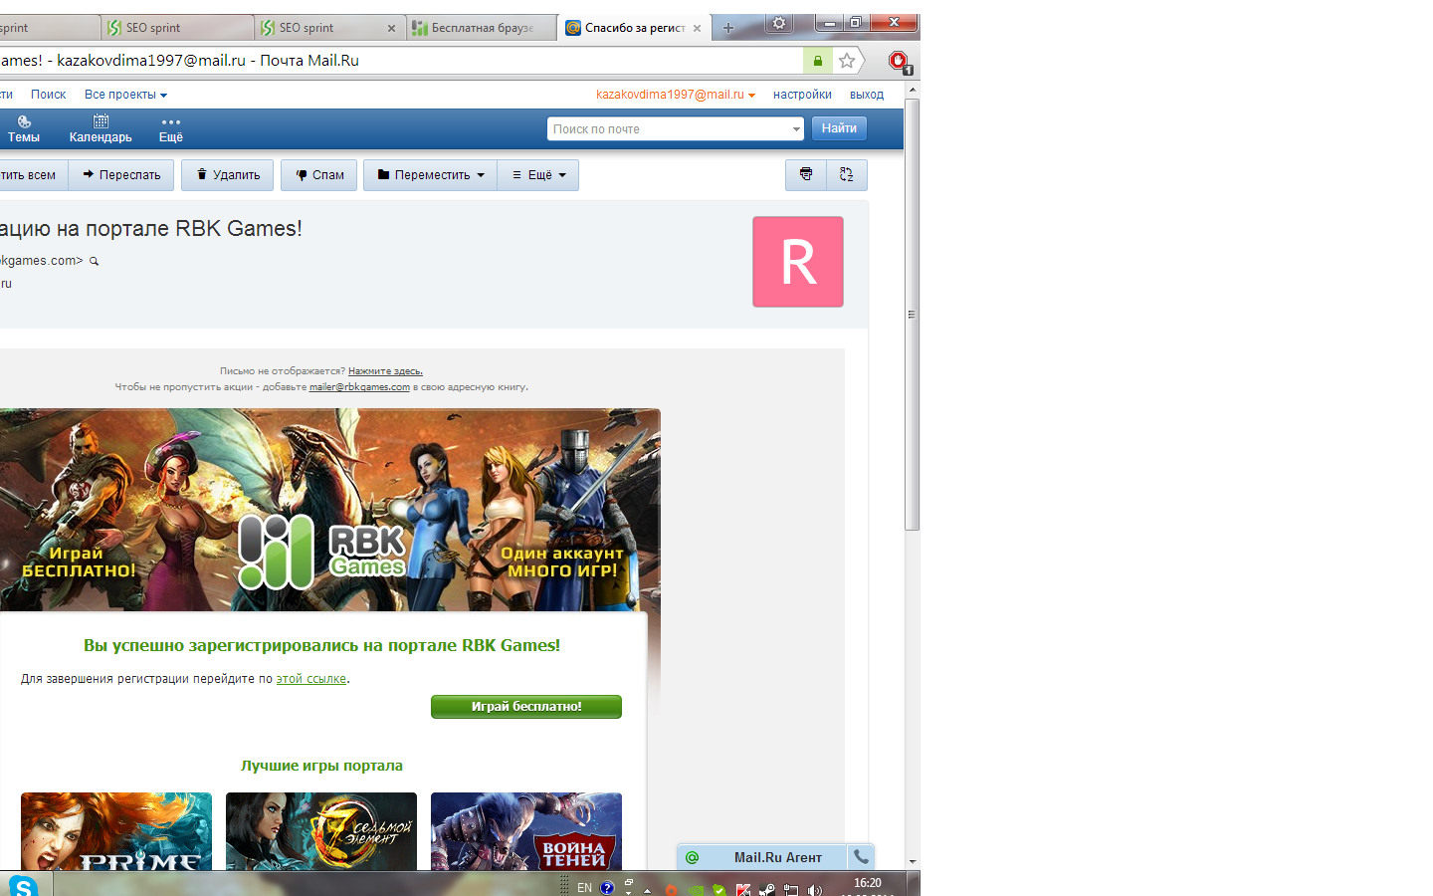The image size is (1433, 896).
Task: Select the Спасибо за регист tab
Action: coord(633,28)
